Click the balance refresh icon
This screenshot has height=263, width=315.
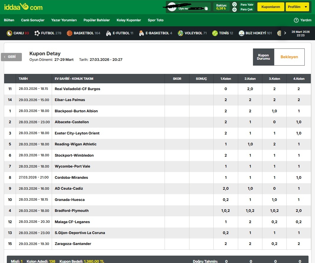[234, 4]
